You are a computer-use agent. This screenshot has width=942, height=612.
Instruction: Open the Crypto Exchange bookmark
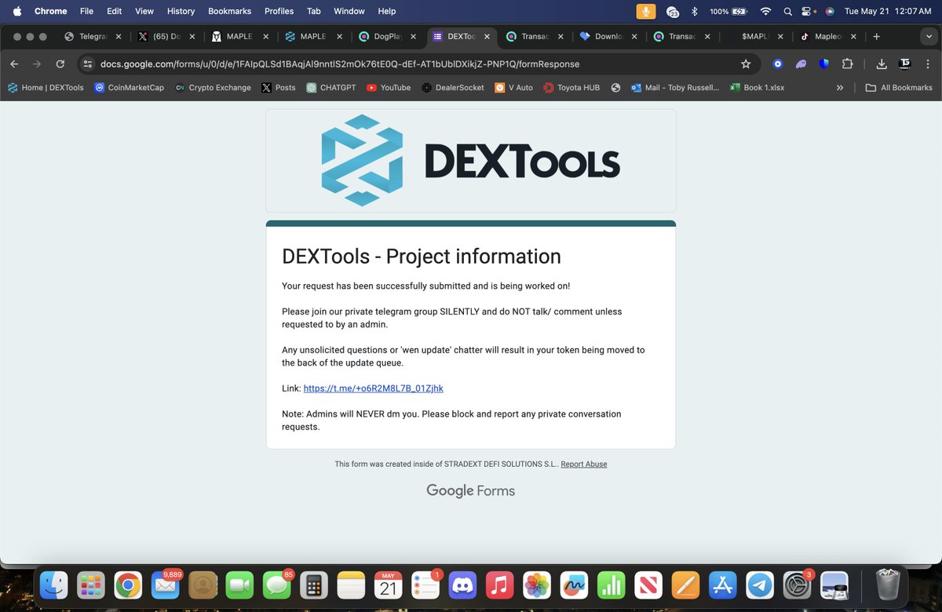pos(213,87)
